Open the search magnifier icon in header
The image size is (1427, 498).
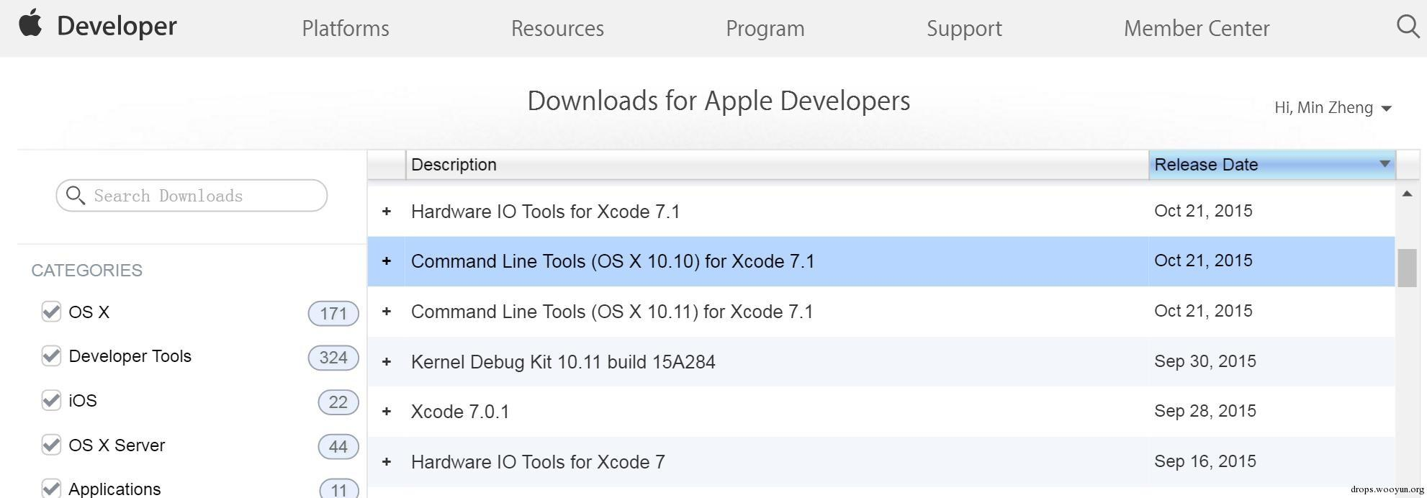(1408, 27)
